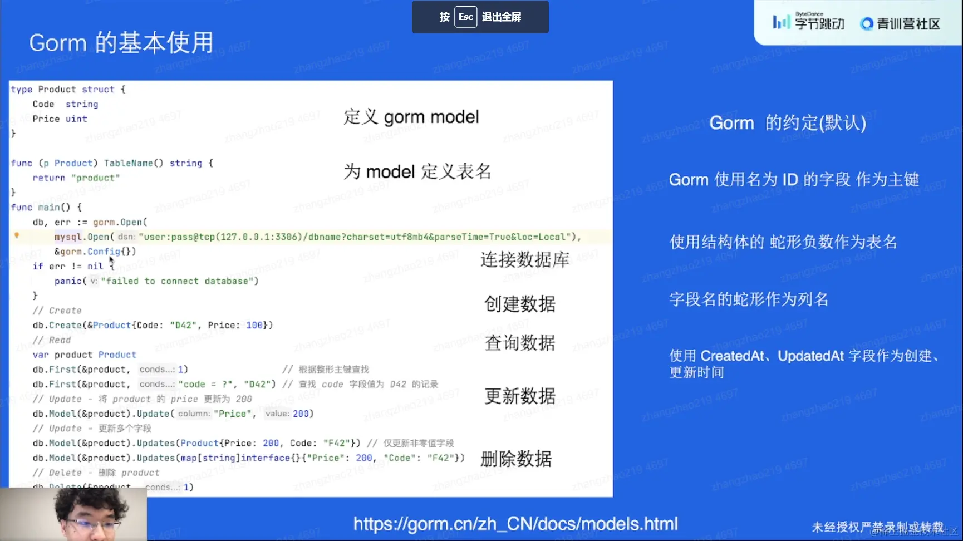Open the gorm.cn models docs URL
This screenshot has height=541, width=963.
tap(515, 524)
